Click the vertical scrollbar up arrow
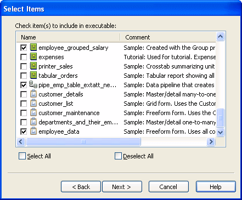Viewport: 242px width, 200px height. [220, 37]
